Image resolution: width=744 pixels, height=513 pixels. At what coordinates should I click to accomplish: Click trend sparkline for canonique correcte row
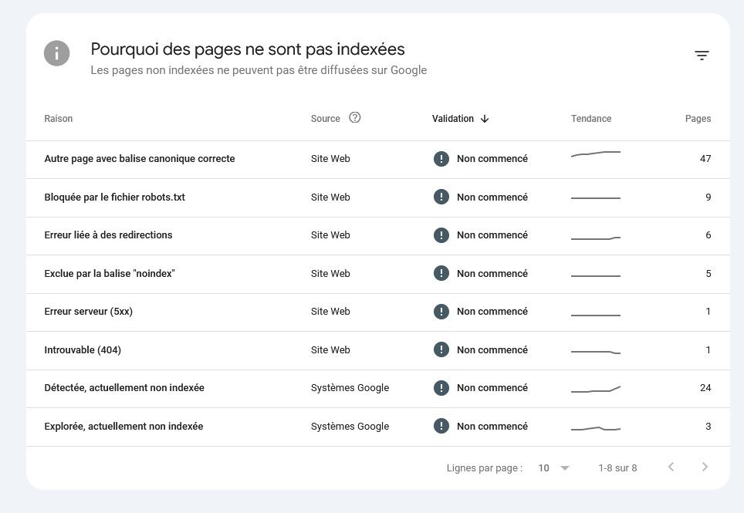point(595,154)
